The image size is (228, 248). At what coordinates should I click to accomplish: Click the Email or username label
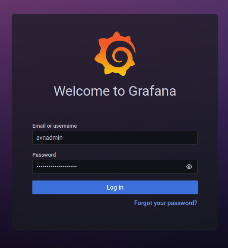[54, 126]
